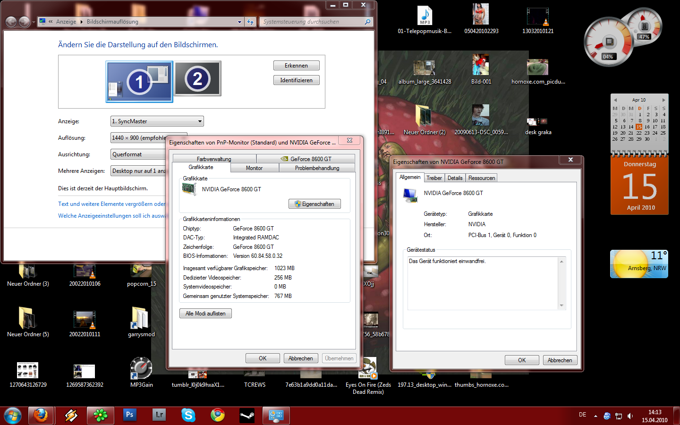Launch Photoshop from the taskbar

click(x=129, y=415)
